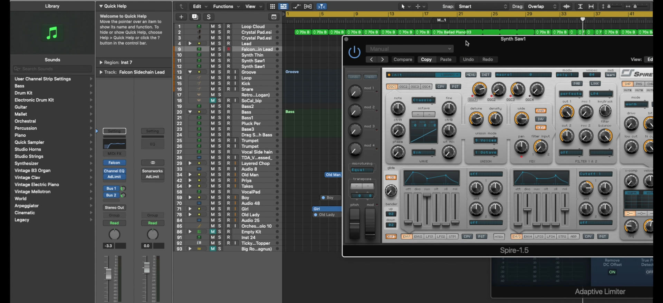
Task: Click the add track plus button
Action: click(x=181, y=17)
